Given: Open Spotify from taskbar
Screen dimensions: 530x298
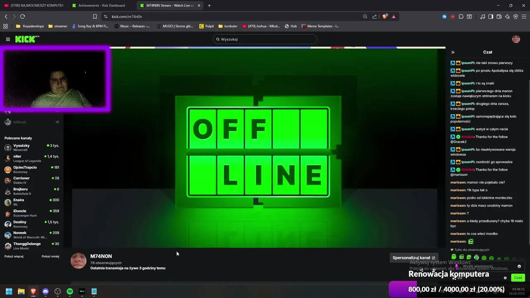Looking at the screenshot, I should [70, 291].
